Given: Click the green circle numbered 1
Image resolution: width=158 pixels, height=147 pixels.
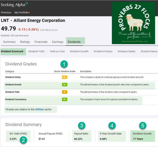Looking at the screenshot, I should (64, 64).
